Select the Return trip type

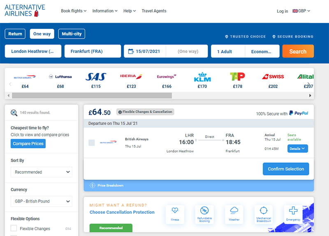pos(15,34)
